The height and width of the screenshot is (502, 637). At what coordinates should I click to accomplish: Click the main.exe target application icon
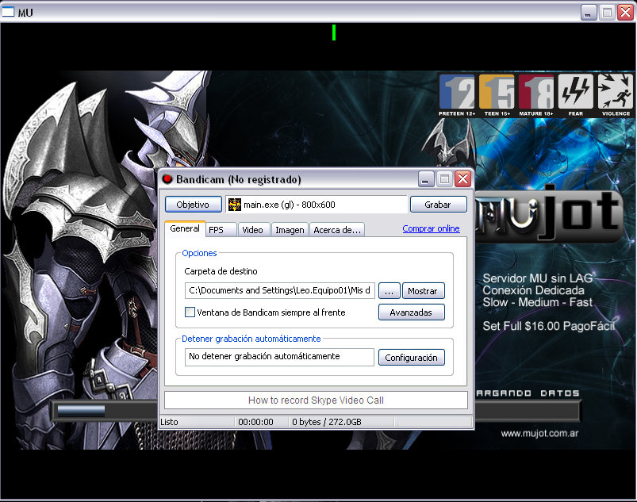[x=235, y=205]
